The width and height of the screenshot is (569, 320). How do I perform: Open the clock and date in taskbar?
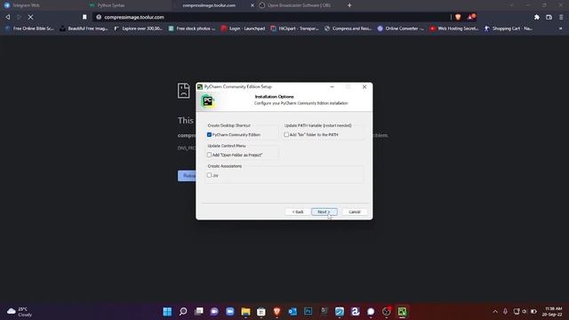(x=552, y=311)
